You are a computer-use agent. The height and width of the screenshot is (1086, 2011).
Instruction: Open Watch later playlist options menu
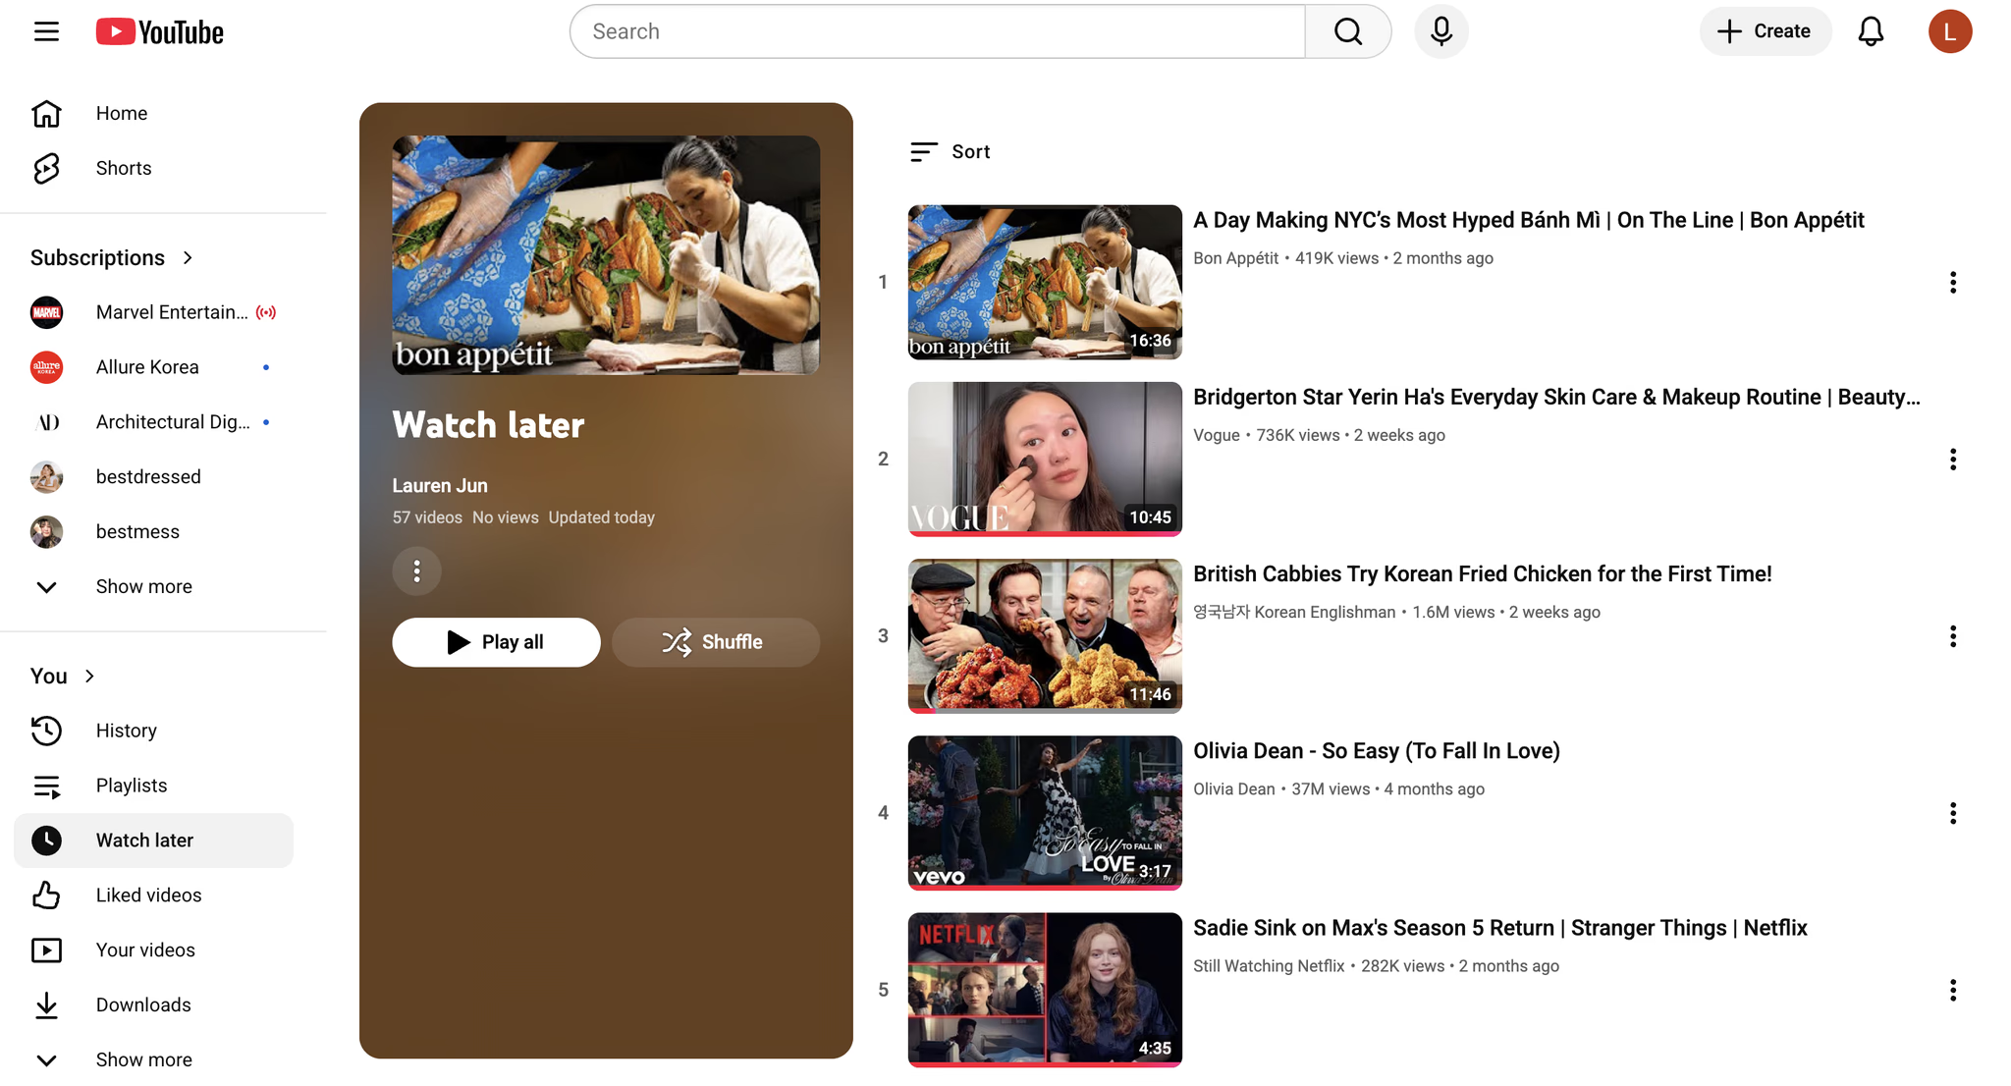[416, 571]
